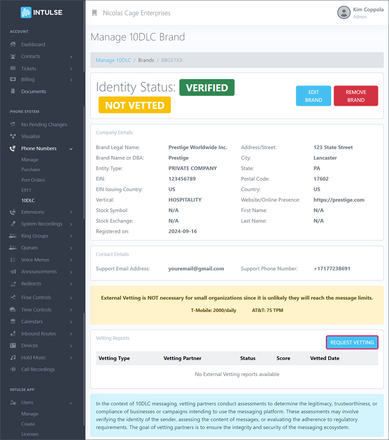The image size is (389, 440).
Task: Select Purchase under Phone Numbers
Action: coord(31,170)
